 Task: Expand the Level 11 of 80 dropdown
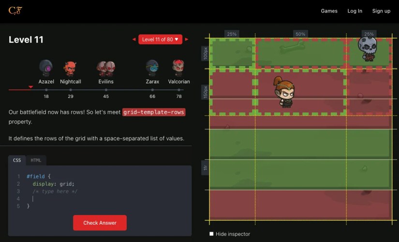[160, 40]
